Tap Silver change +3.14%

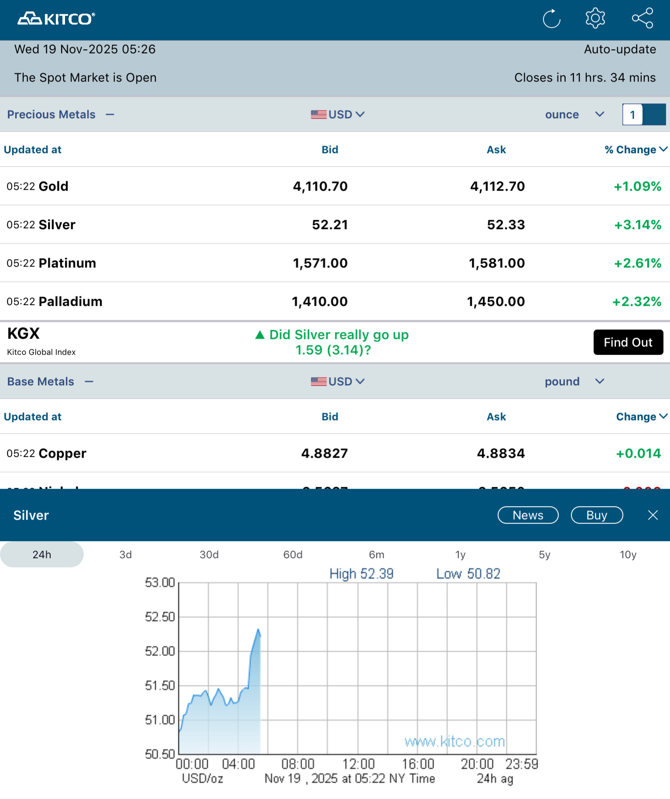pos(638,225)
